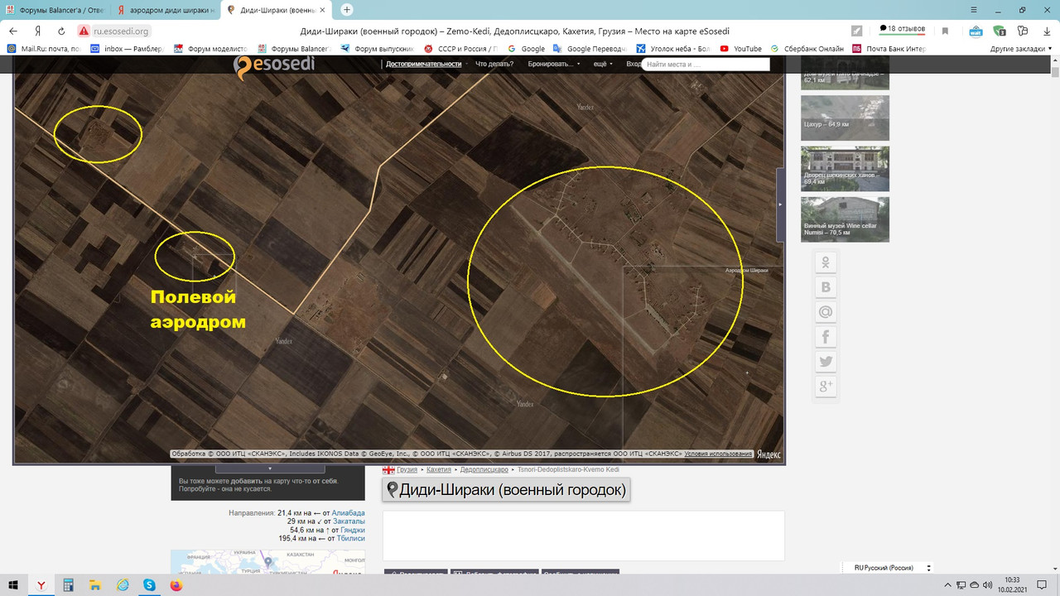
Task: Share on Twitter icon
Action: (x=826, y=362)
